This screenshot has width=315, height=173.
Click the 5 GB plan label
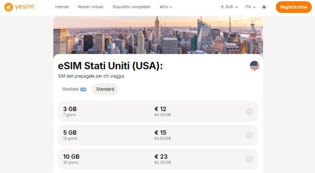click(x=70, y=133)
